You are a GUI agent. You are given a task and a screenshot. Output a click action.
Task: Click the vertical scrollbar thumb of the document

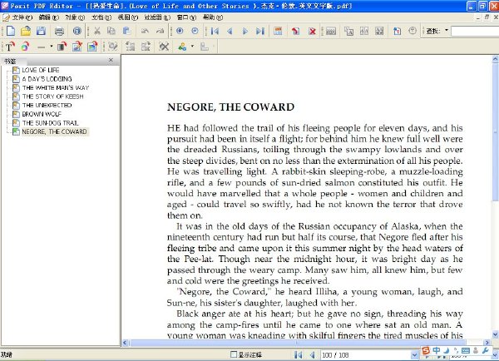tap(496, 131)
